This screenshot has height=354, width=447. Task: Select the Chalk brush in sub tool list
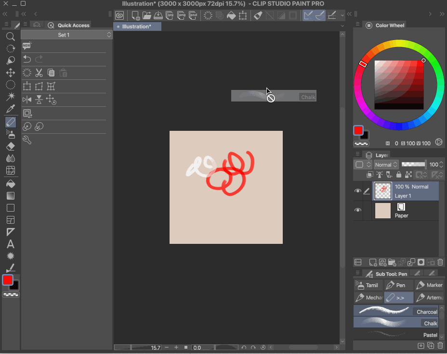tap(396, 323)
